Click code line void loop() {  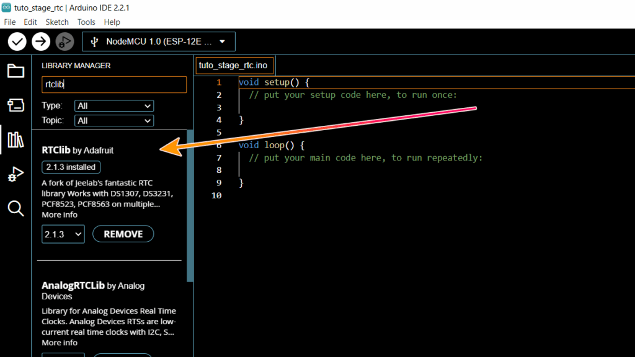pos(272,145)
